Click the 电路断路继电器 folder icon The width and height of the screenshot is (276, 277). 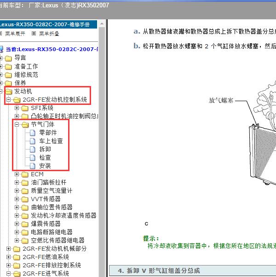click(x=25, y=232)
